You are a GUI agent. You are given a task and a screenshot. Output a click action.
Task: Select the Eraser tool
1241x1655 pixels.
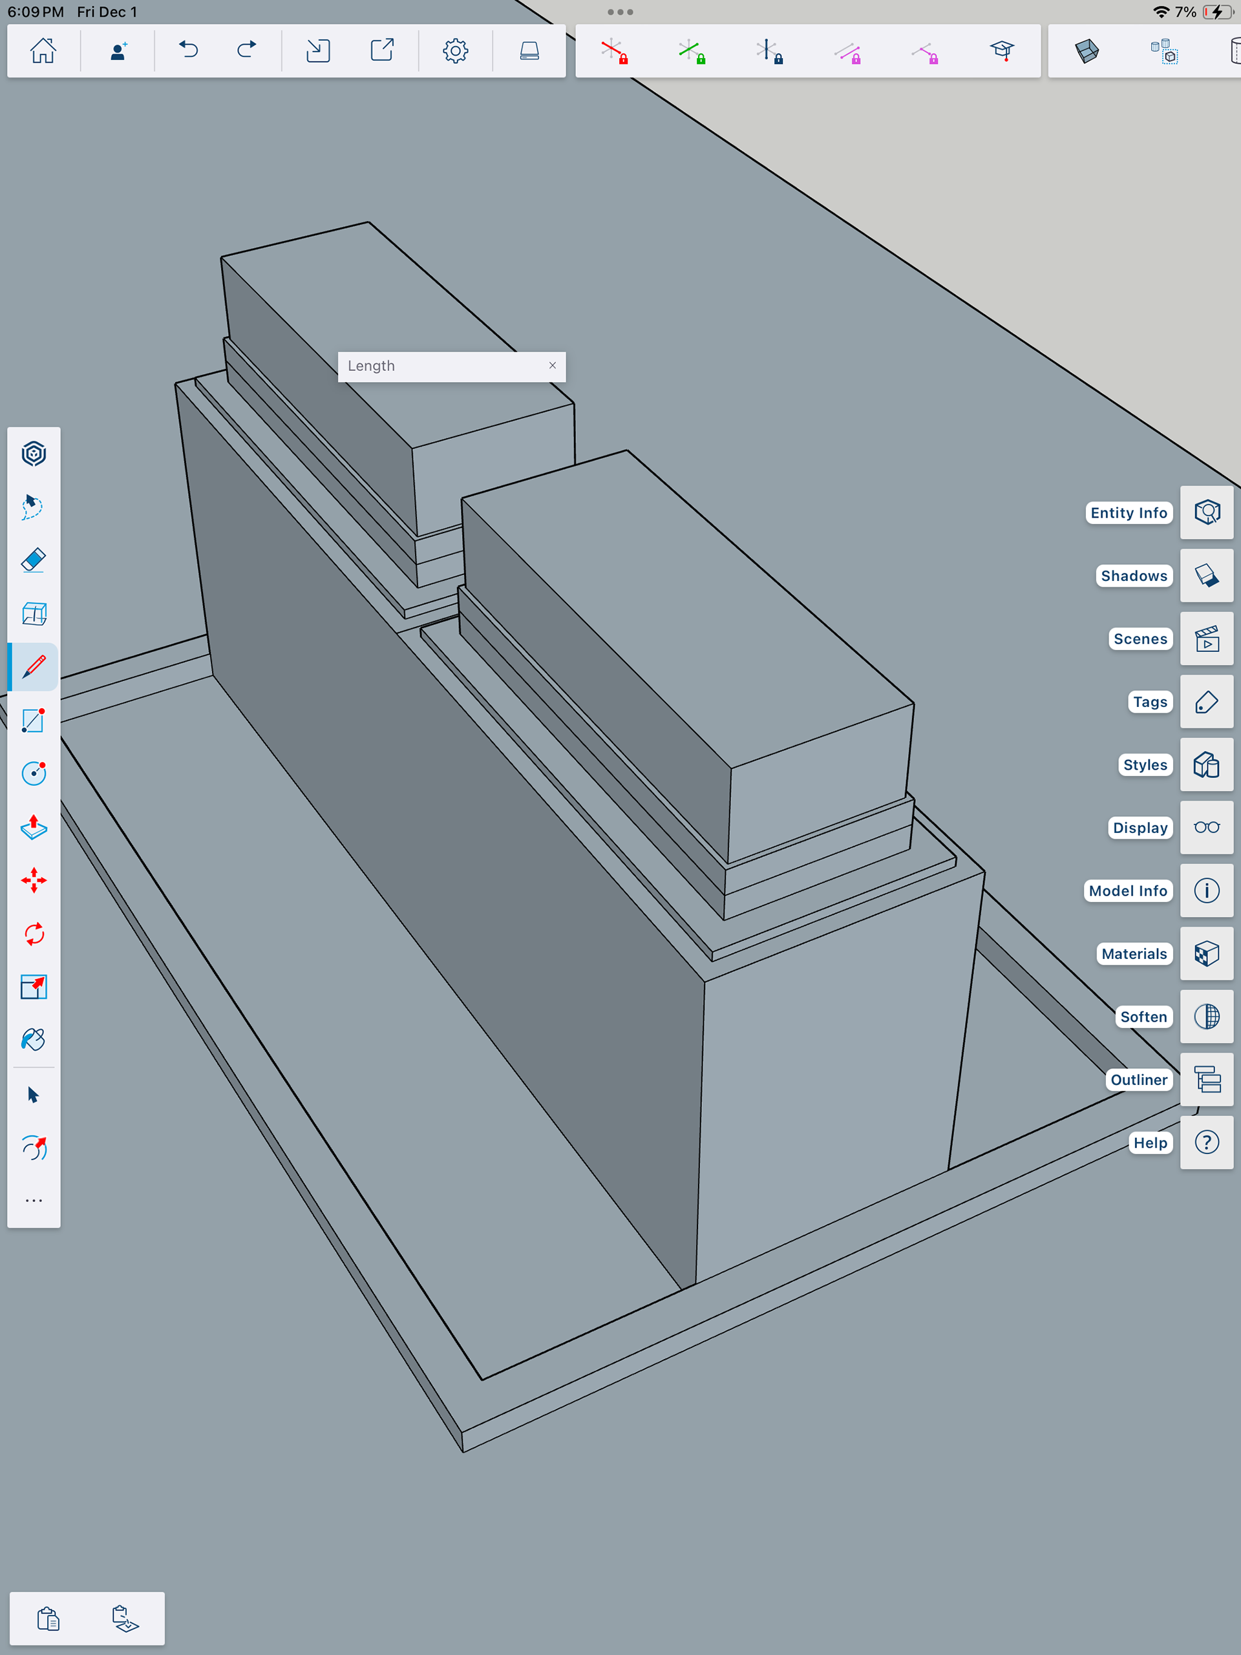[x=34, y=560]
